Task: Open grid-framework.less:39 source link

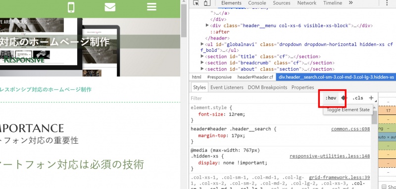Action: (x=340, y=178)
